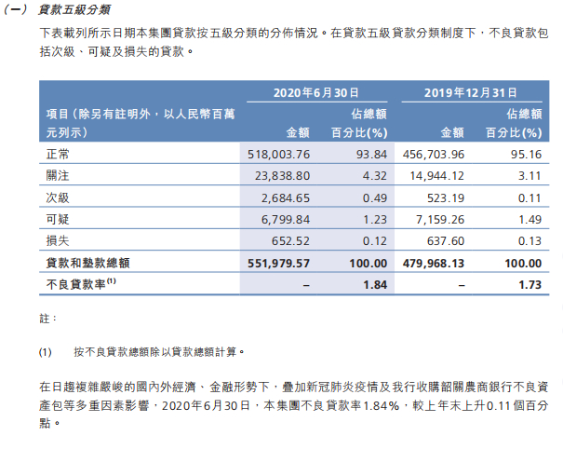Select the NPL ratio 1.84
The width and height of the screenshot is (563, 449).
[x=375, y=285]
